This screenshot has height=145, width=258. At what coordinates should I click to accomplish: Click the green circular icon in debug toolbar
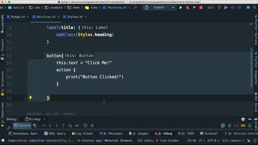pos(250,126)
